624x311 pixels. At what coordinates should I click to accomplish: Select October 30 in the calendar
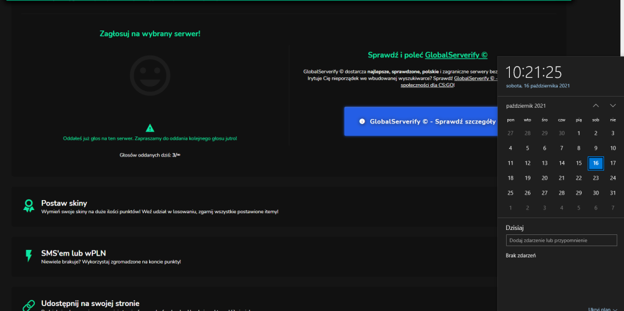click(596, 193)
